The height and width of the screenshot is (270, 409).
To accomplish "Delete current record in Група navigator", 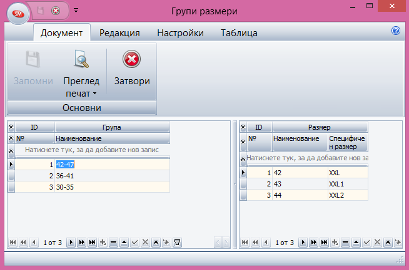I will [113, 243].
